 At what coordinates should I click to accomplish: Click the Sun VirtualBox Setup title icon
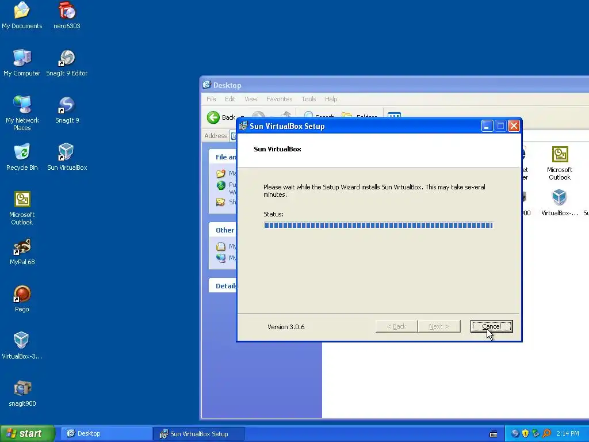[x=243, y=126]
